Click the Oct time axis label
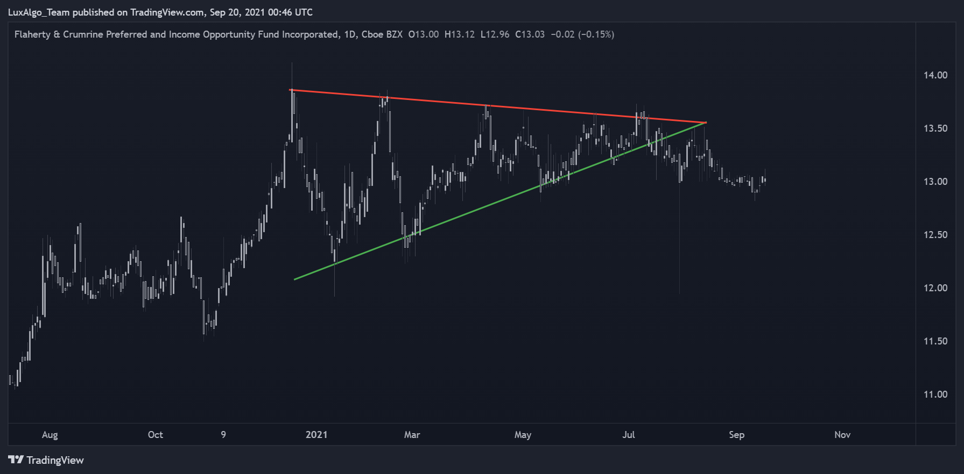This screenshot has height=474, width=964. (x=156, y=435)
